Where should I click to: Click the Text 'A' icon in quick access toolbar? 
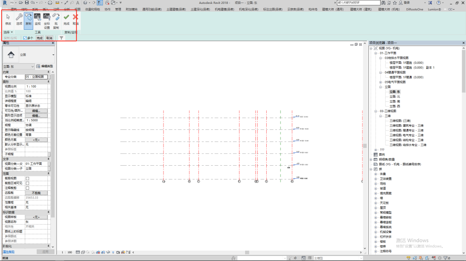pyautogui.click(x=78, y=3)
